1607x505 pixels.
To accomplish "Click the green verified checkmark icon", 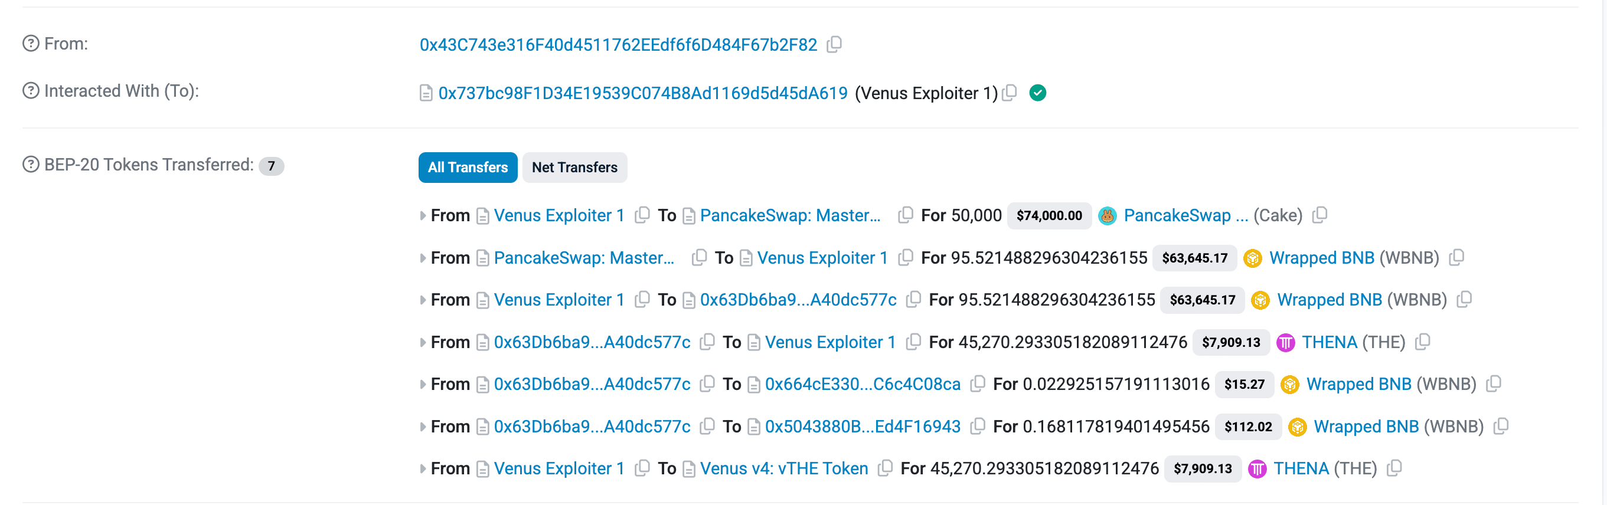I will tap(1037, 93).
